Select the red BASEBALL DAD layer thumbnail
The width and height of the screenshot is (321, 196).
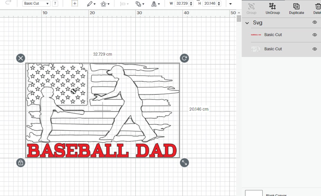coord(256,35)
